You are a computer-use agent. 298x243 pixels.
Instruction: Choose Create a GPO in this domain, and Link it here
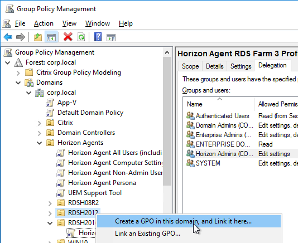(x=189, y=221)
